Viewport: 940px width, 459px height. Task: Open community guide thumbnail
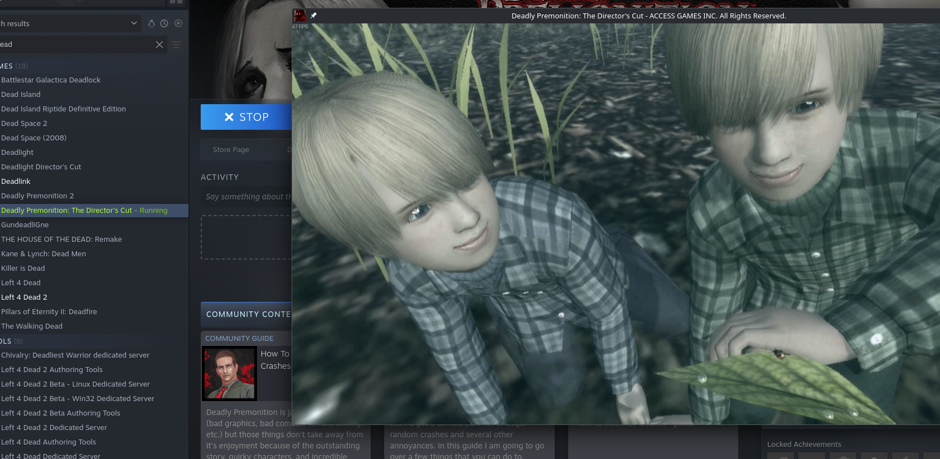(229, 374)
